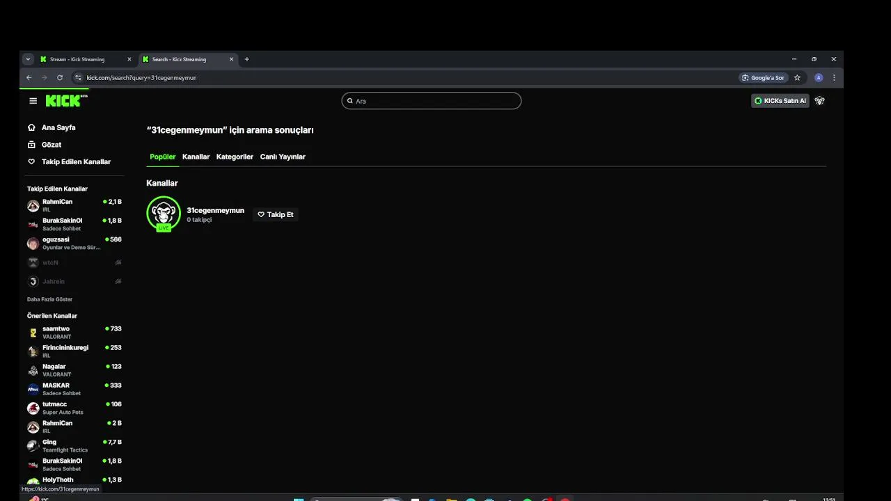Switch to Kanallar tab

196,157
